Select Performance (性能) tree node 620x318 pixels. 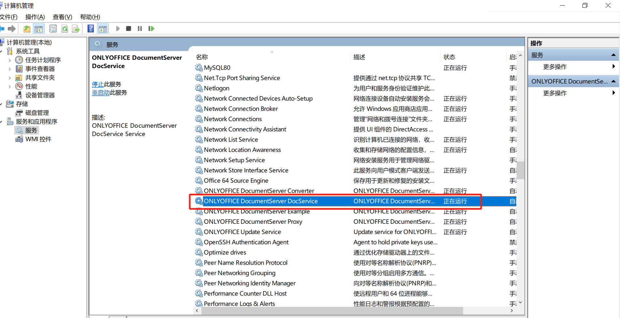pos(31,86)
